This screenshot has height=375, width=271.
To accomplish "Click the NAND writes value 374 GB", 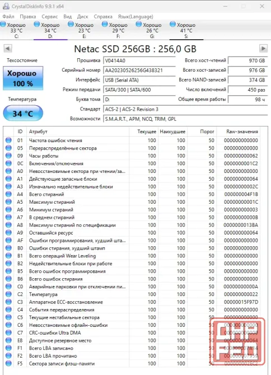I will [247, 80].
